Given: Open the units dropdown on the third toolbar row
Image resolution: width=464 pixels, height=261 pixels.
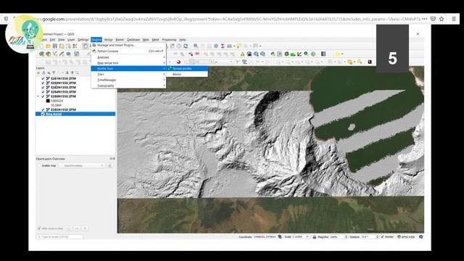Looking at the screenshot, I should pos(224,62).
